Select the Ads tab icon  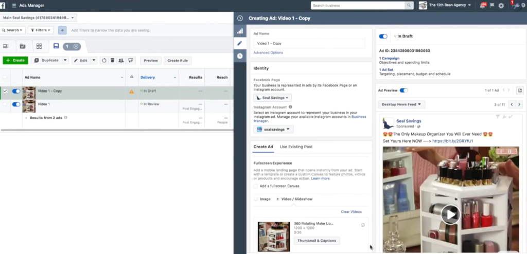pos(56,46)
